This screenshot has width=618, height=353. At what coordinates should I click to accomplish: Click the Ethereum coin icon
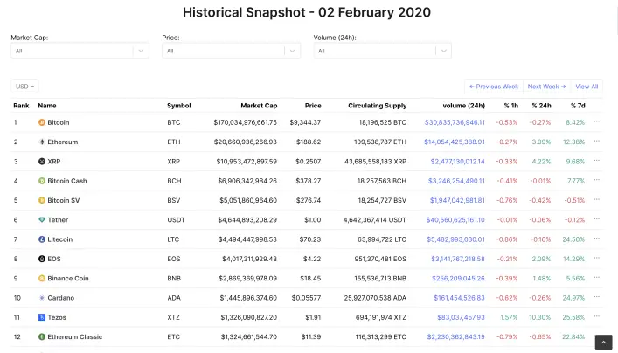pos(42,142)
